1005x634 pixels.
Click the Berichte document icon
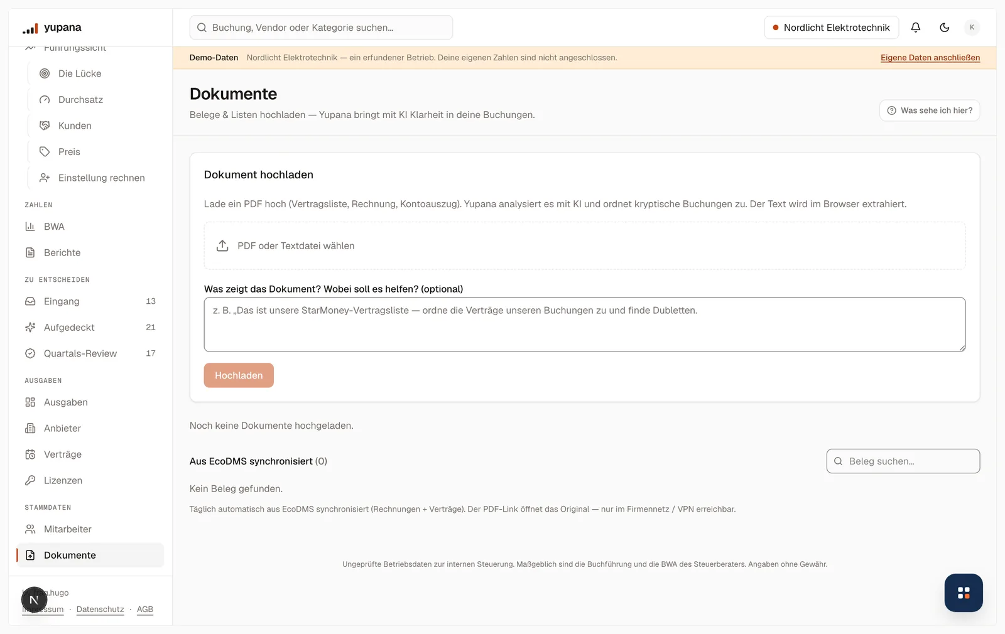pos(30,253)
